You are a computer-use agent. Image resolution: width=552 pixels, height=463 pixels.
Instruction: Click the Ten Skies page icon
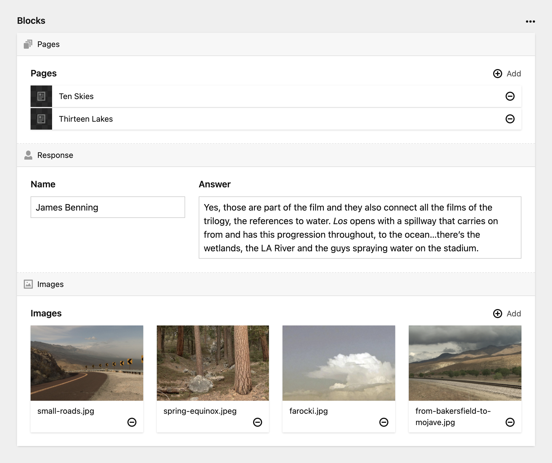(x=41, y=96)
